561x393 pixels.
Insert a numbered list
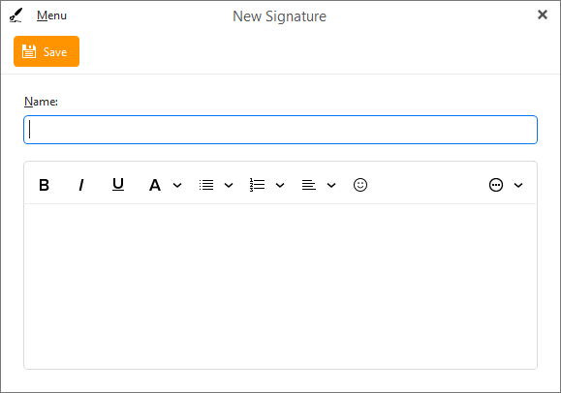click(257, 185)
